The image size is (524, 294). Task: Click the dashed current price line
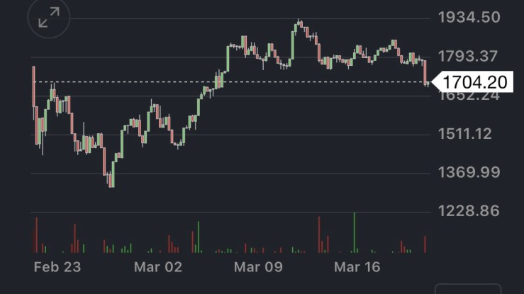(234, 82)
